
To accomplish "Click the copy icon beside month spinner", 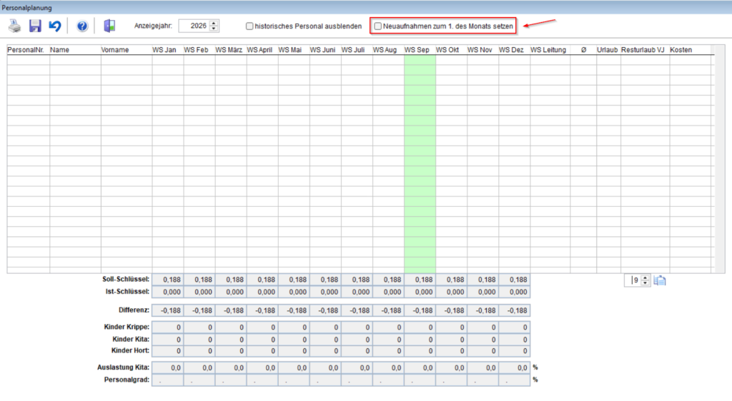I will [660, 280].
